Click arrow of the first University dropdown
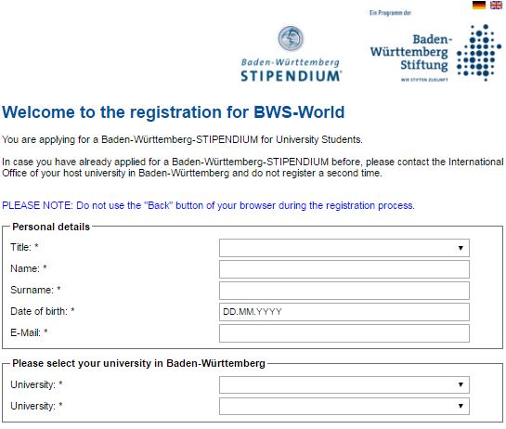 461,384
